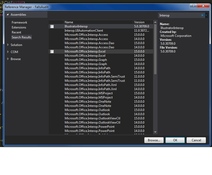
Task: Expand the Solution section
Action: pos(8,45)
